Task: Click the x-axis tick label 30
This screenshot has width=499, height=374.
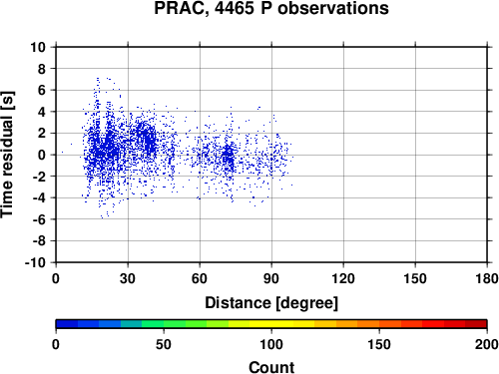Action: coord(128,278)
